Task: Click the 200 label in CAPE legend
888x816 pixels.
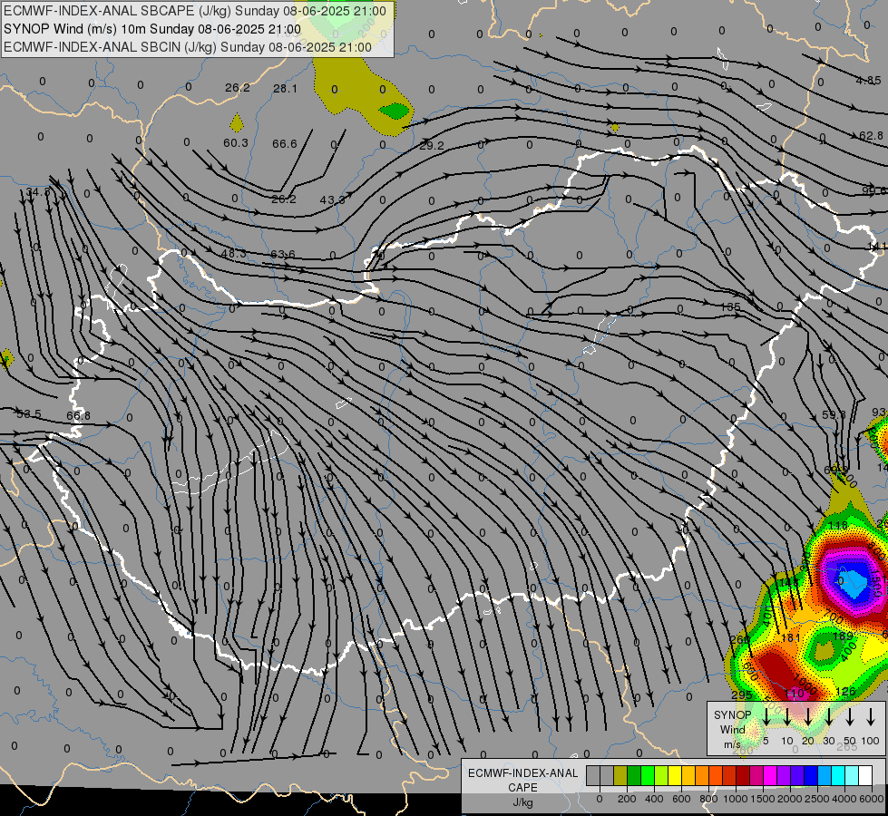Action: pyautogui.click(x=627, y=799)
